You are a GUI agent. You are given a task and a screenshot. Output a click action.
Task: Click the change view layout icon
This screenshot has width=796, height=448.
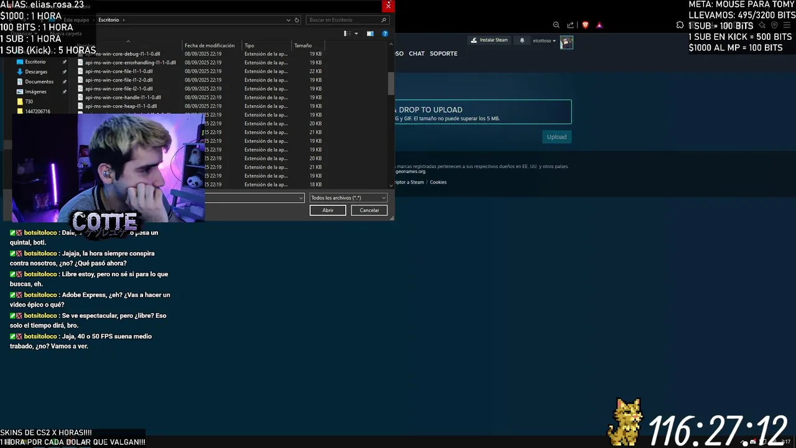(x=347, y=34)
